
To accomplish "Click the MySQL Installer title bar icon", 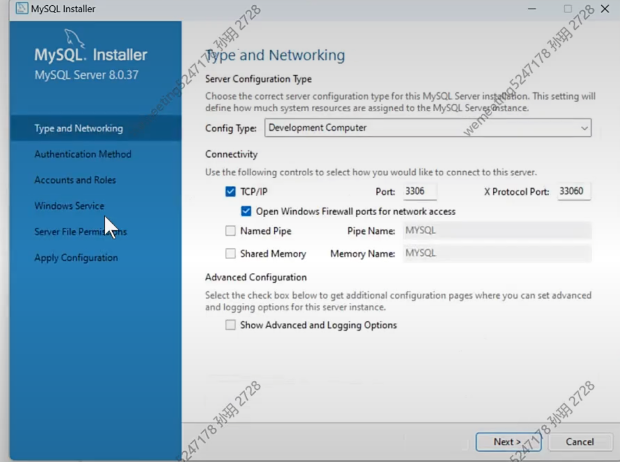I will tap(22, 8).
